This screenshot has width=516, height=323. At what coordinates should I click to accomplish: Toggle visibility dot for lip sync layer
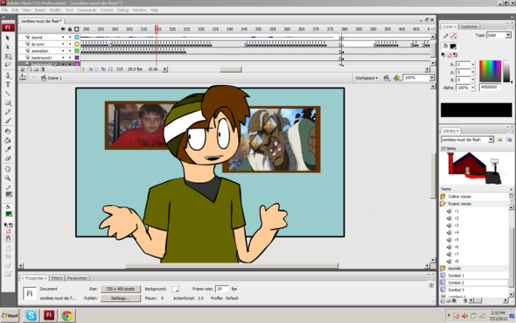63,44
